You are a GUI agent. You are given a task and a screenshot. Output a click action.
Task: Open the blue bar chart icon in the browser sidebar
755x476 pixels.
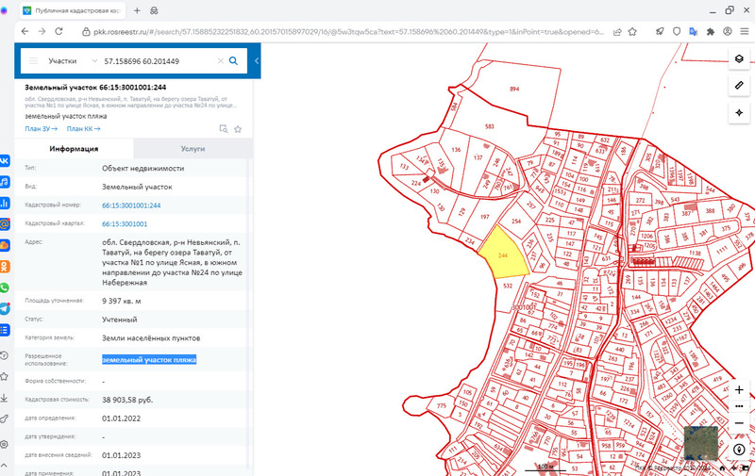[4, 203]
